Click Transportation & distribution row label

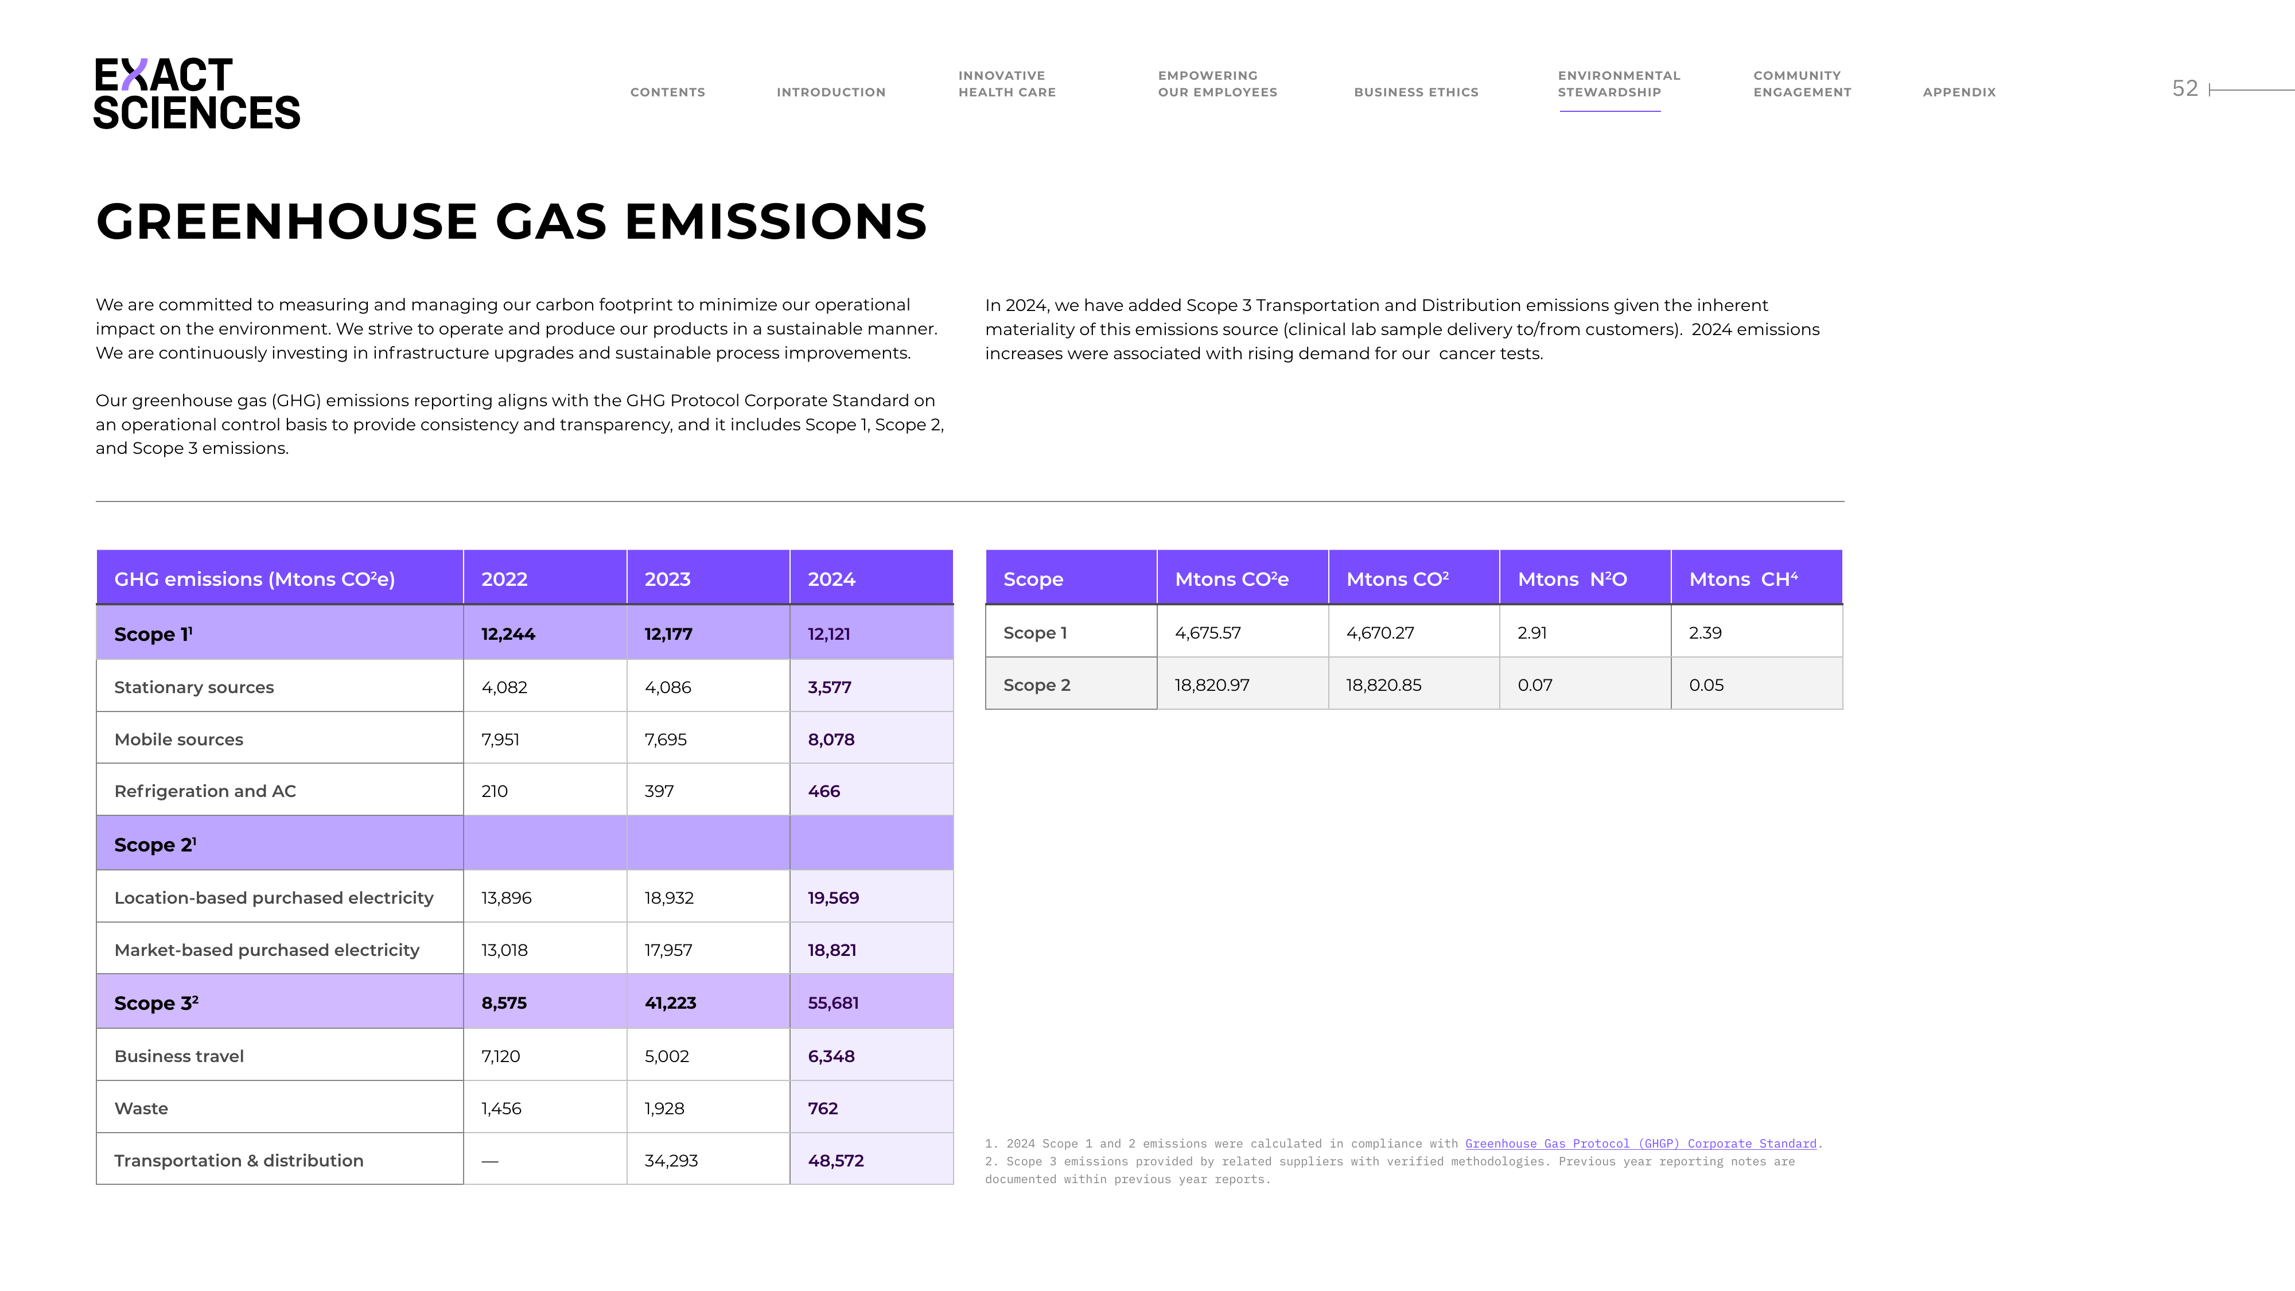[x=239, y=1160]
